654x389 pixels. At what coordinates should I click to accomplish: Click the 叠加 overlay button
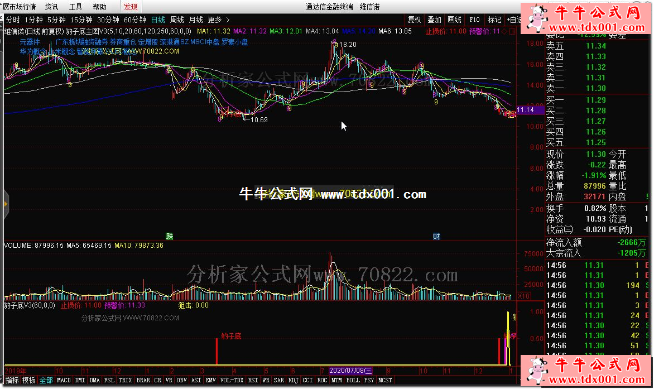[434, 20]
